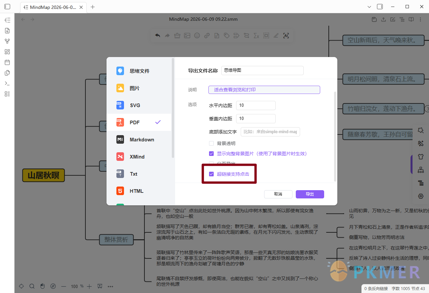Activate the format painter tool
429x293 pixels.
[x=177, y=36]
